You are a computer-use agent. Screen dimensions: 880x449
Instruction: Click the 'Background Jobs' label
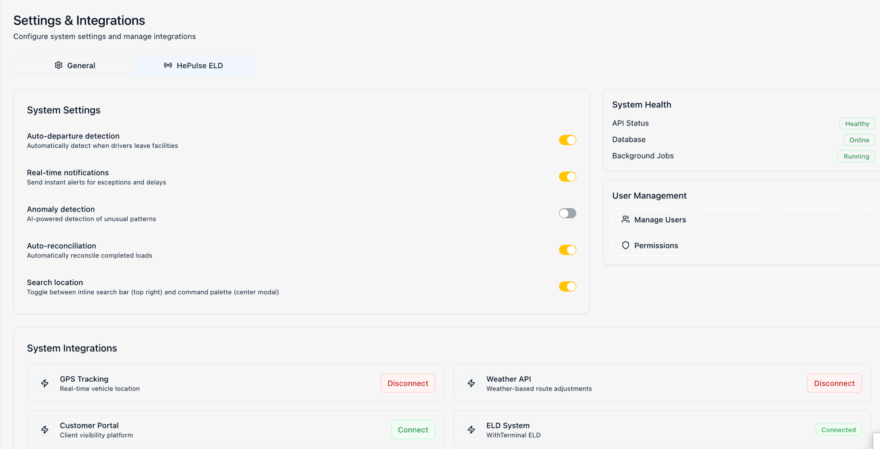[x=643, y=156]
